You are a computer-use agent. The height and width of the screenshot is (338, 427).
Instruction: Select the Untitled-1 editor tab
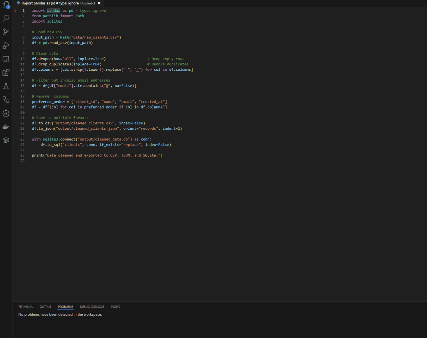[59, 3]
